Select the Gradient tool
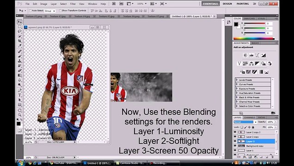Viewport: 294px width, 166px height. click(19, 75)
